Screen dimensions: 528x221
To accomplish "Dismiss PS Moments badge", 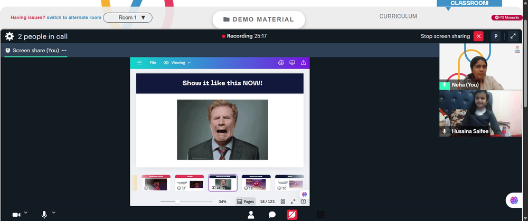I will (x=507, y=17).
